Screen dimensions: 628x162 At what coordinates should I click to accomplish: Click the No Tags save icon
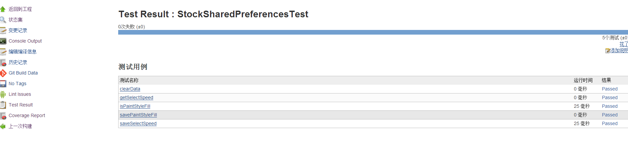3,83
